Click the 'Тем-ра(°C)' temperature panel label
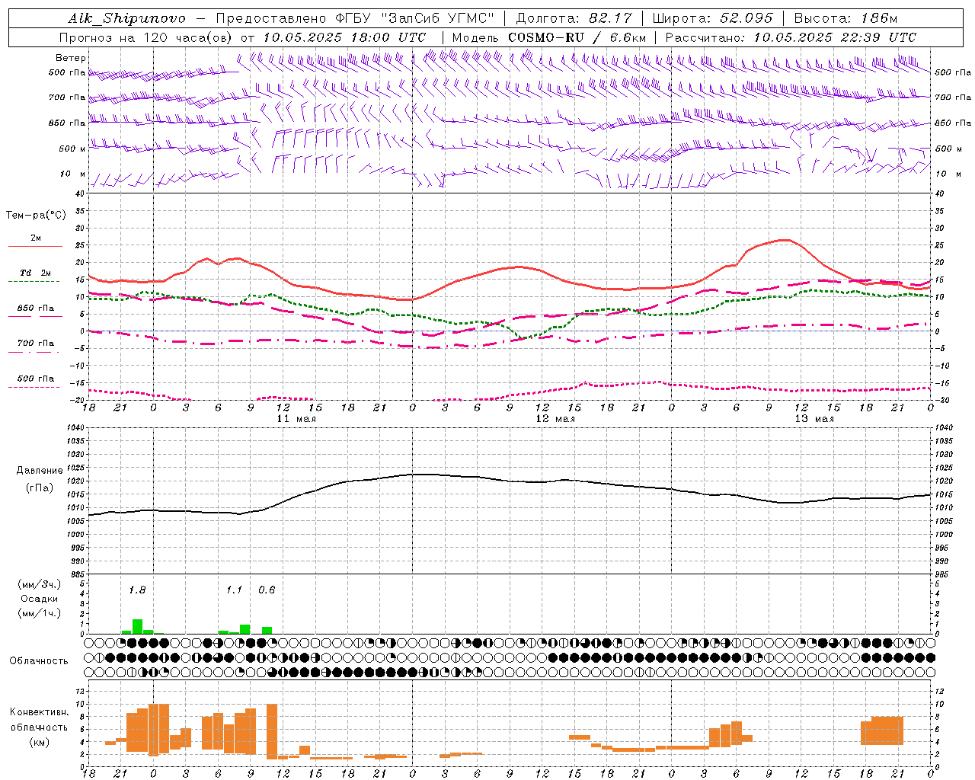Screen dimensions: 975x780 [x=36, y=216]
